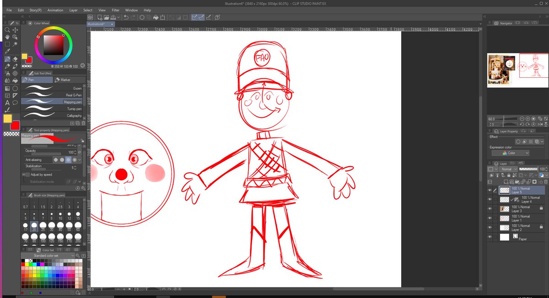549x298 pixels.
Task: Open the Filter menu
Action: click(115, 10)
